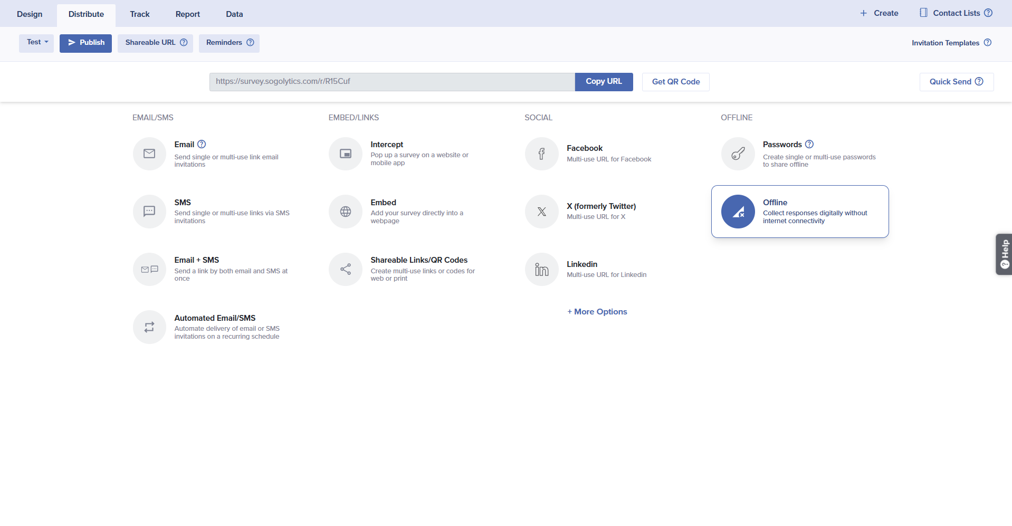This screenshot has height=526, width=1012.
Task: Click the X (formerly Twitter) icon
Action: [x=541, y=212]
